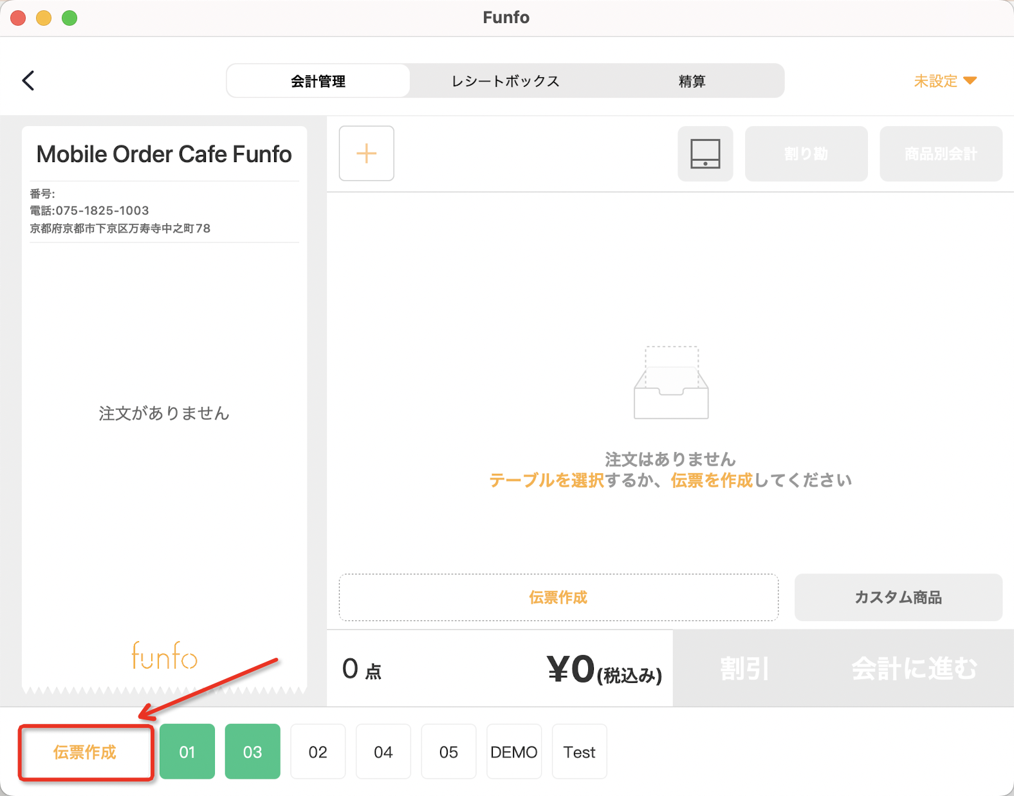Image resolution: width=1014 pixels, height=796 pixels.
Task: Click the 番号: label on receipt
Action: [42, 194]
